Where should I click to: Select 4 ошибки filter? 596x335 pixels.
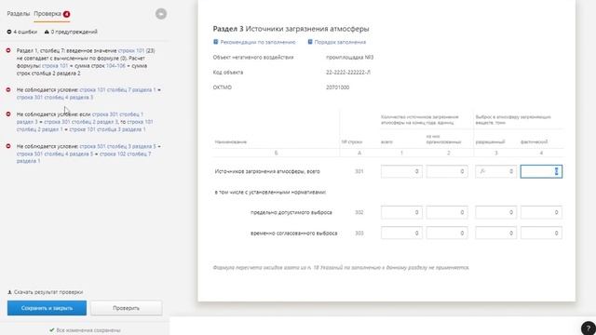22,32
